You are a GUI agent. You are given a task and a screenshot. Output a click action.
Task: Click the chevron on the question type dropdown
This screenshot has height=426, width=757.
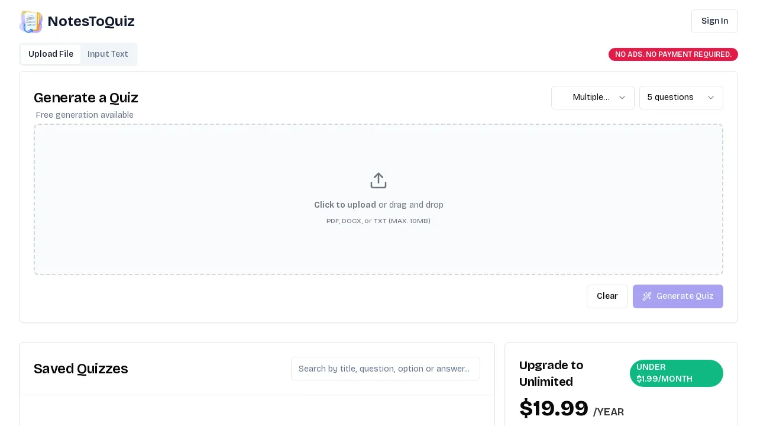622,98
